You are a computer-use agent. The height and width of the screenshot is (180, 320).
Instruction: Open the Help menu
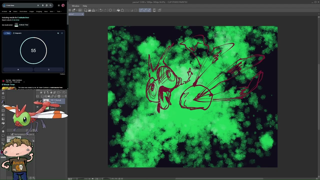click(x=85, y=6)
